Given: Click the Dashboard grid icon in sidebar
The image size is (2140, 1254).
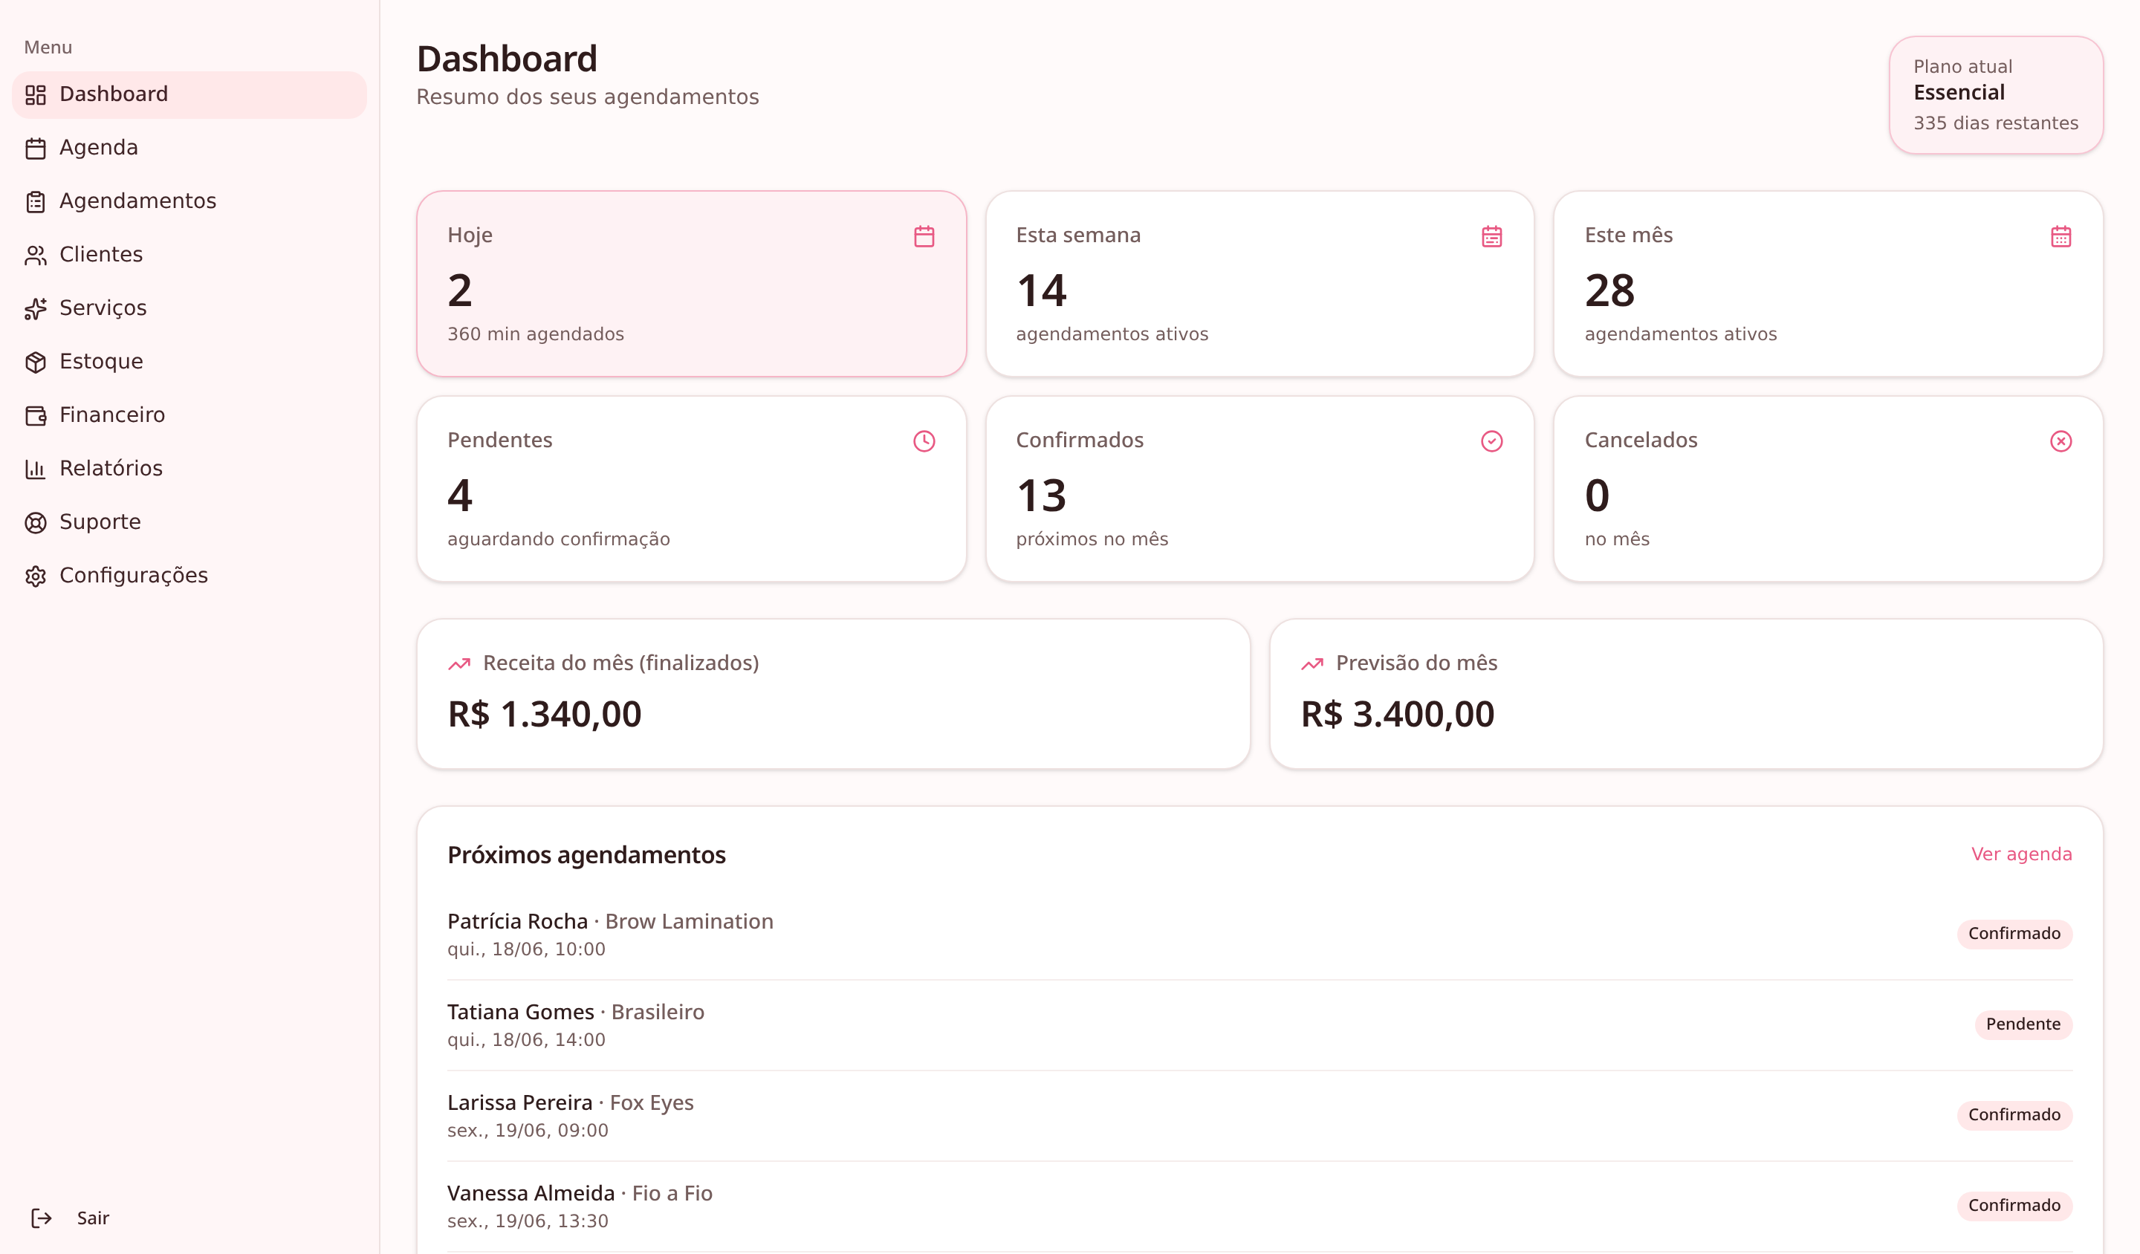Looking at the screenshot, I should (36, 95).
